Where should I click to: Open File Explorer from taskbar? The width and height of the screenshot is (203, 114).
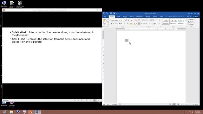(x=11, y=112)
